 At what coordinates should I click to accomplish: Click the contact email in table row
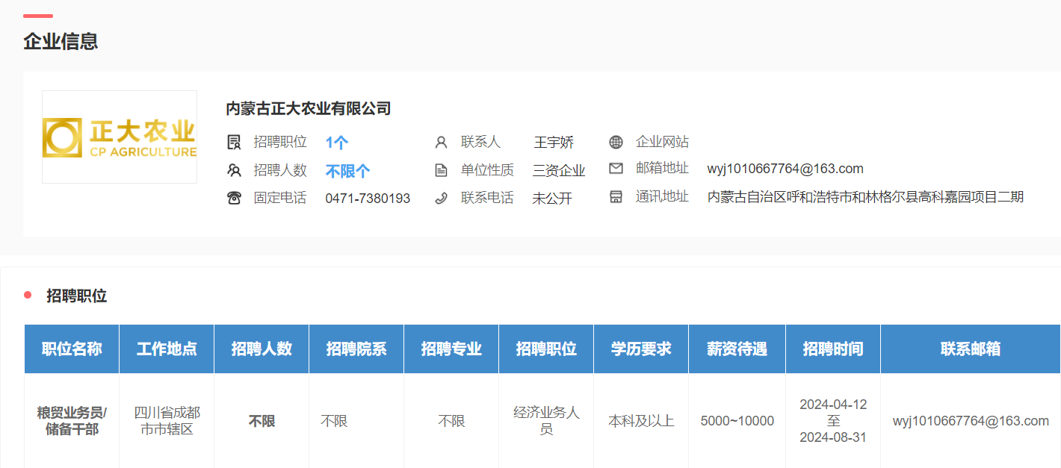click(x=970, y=421)
